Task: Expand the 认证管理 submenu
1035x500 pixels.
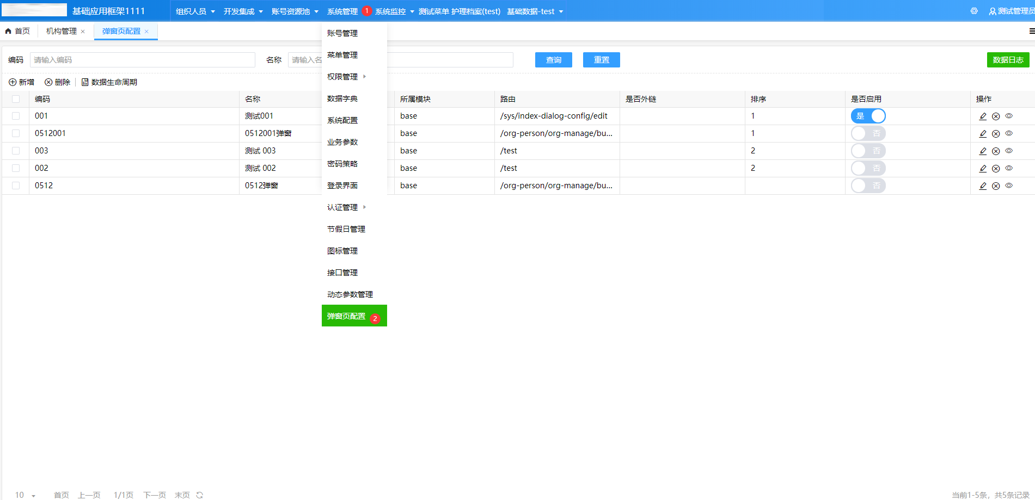Action: (354, 207)
